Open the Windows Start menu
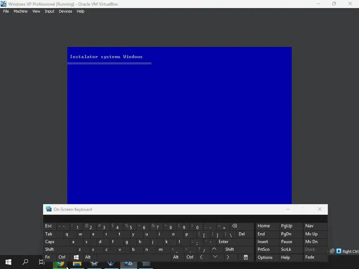 pyautogui.click(x=8, y=262)
